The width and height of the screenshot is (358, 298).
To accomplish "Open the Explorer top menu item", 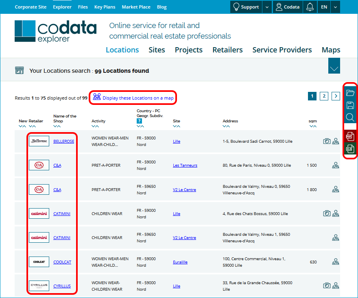I will [x=62, y=7].
